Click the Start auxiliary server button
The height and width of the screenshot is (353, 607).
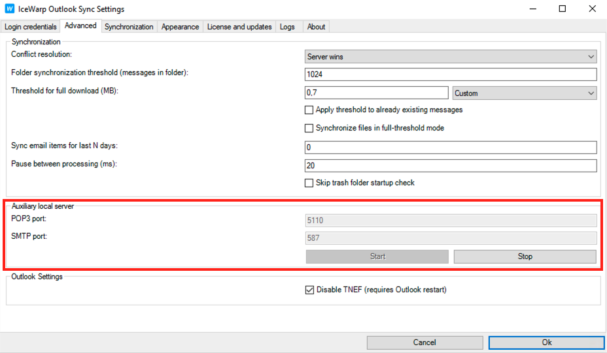tap(377, 256)
